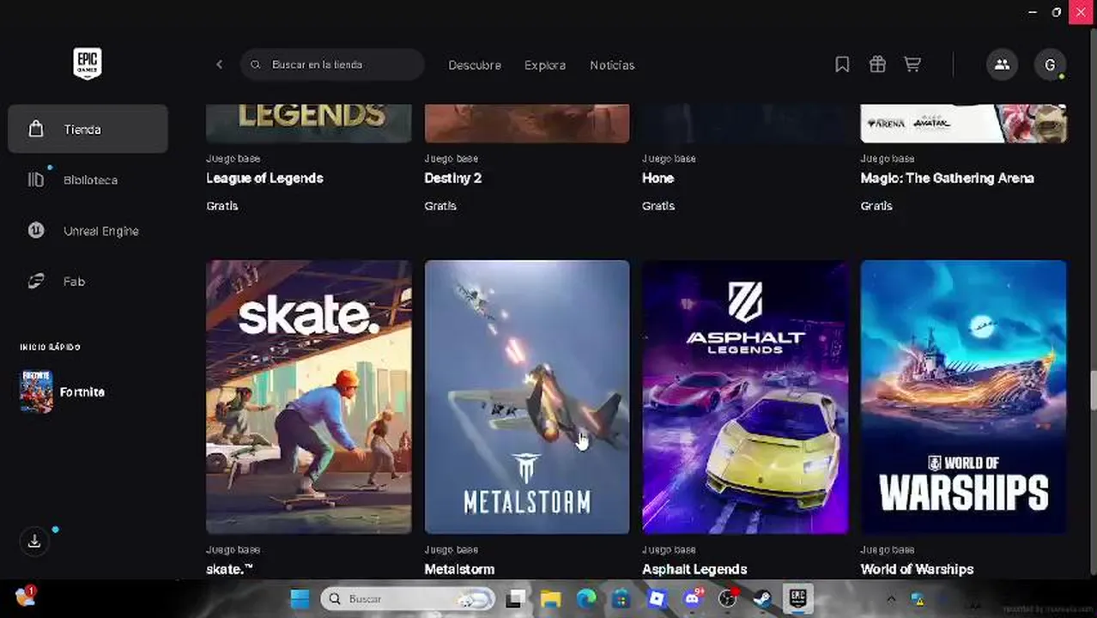
Task: Click the World of Warships title text
Action: [917, 569]
